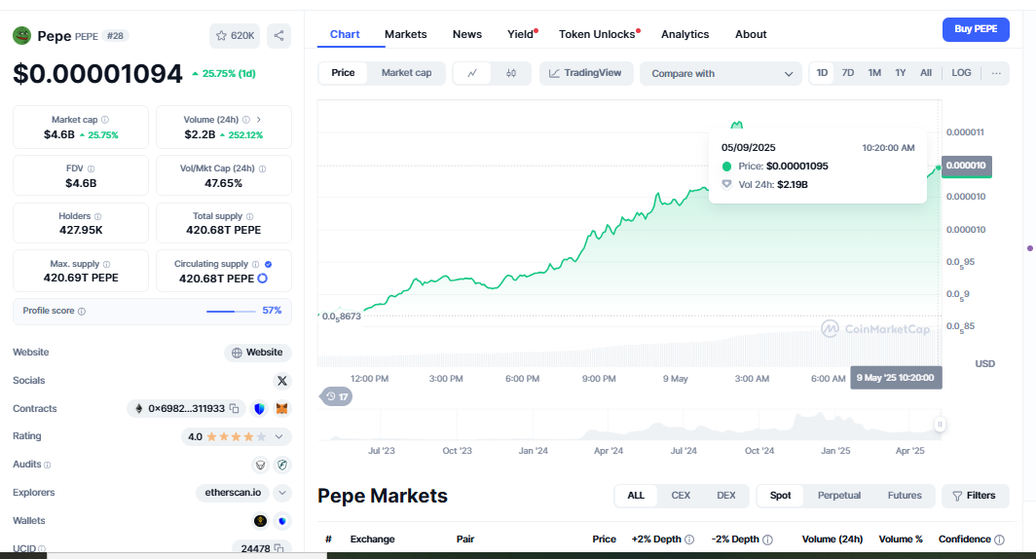Click the range slider handle on mini chart
Image resolution: width=1036 pixels, height=559 pixels.
[x=940, y=425]
